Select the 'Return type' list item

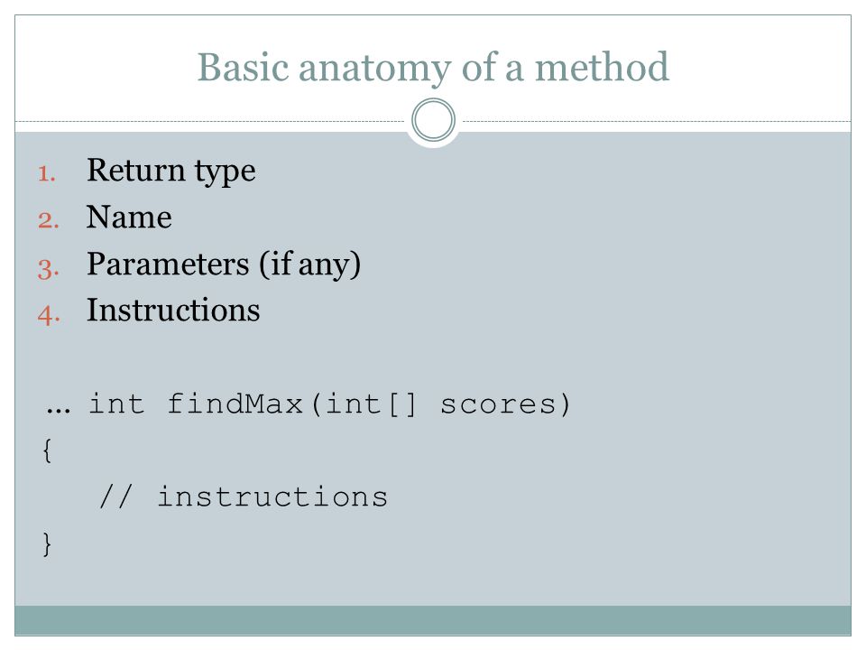click(171, 171)
